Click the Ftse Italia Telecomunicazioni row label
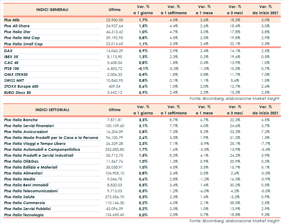The image size is (283, 224). 31,191
